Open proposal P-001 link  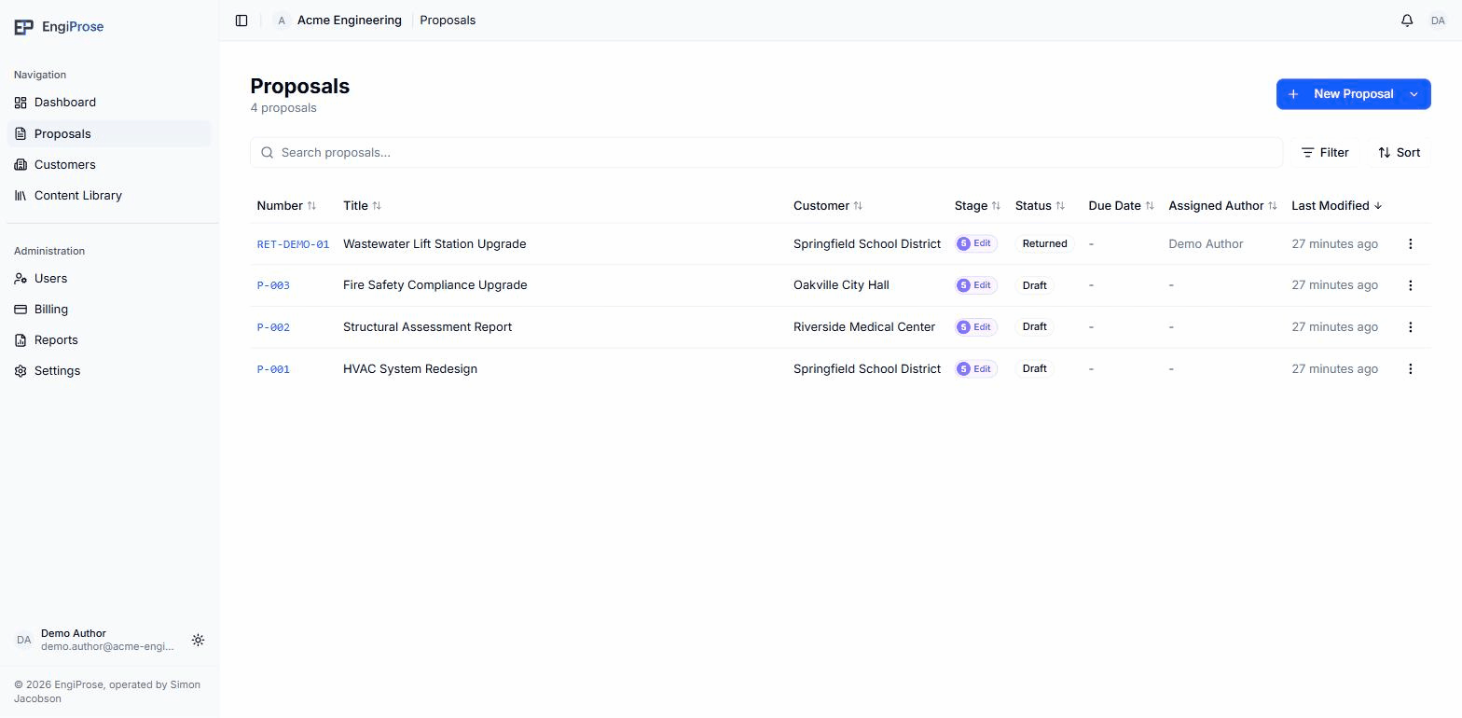[x=273, y=369]
